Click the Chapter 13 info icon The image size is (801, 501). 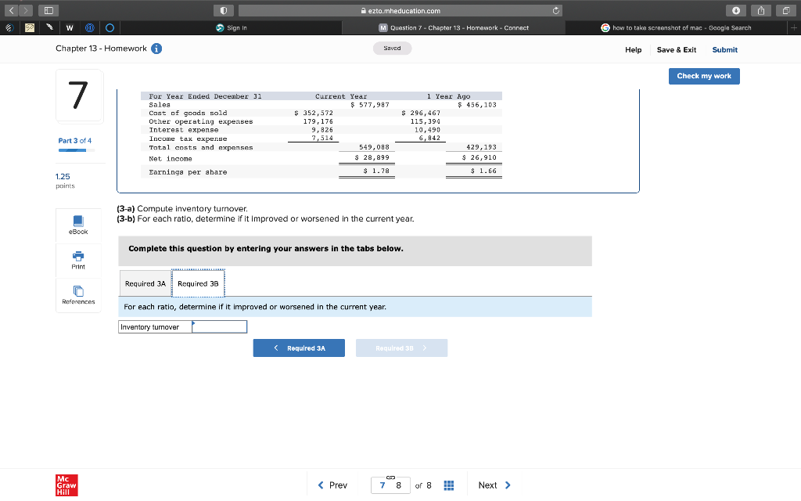coord(156,49)
